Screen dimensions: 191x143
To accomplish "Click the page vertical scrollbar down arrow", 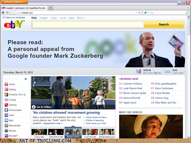I will coord(188,137).
